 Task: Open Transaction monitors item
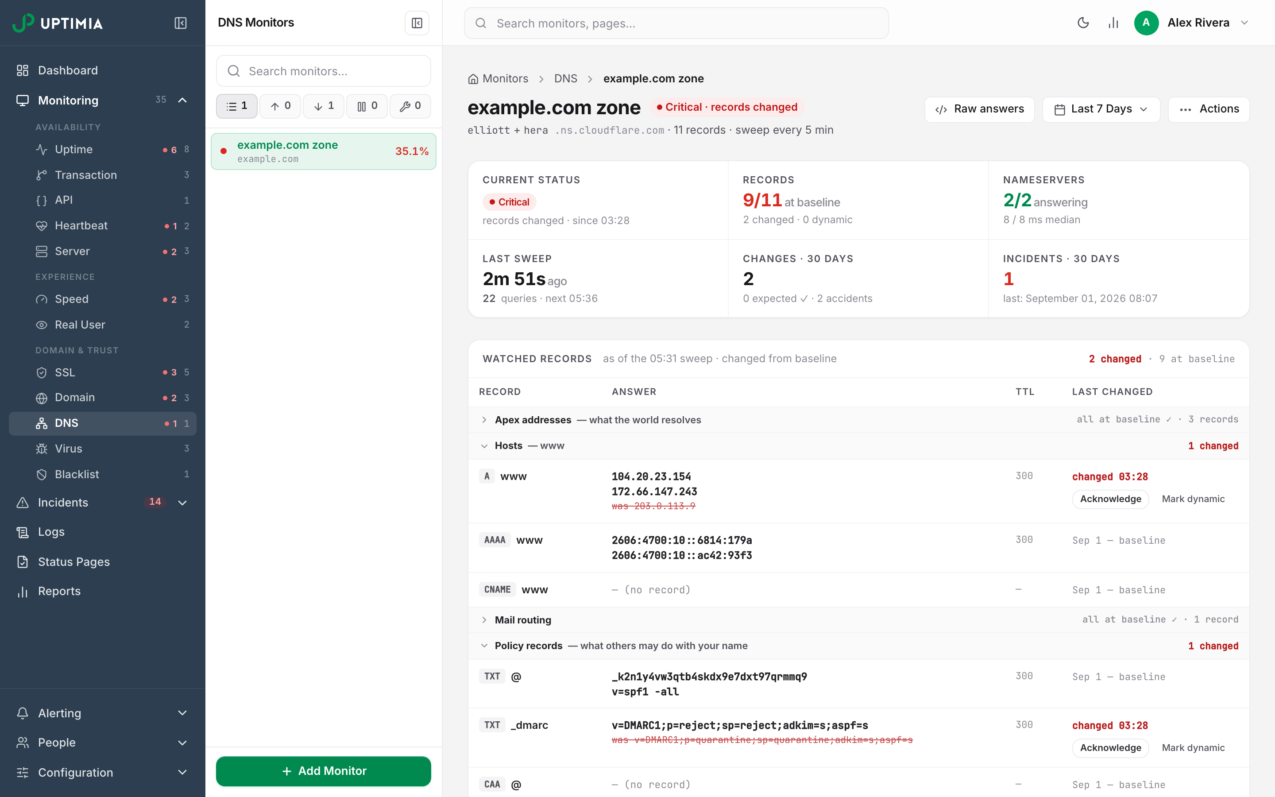coord(103,174)
